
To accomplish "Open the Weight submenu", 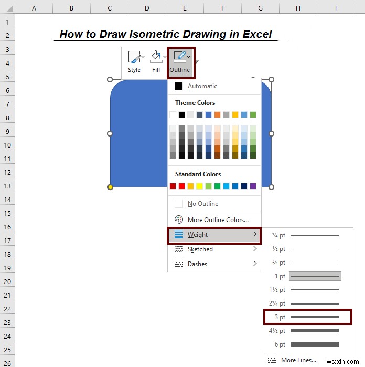I will point(214,235).
